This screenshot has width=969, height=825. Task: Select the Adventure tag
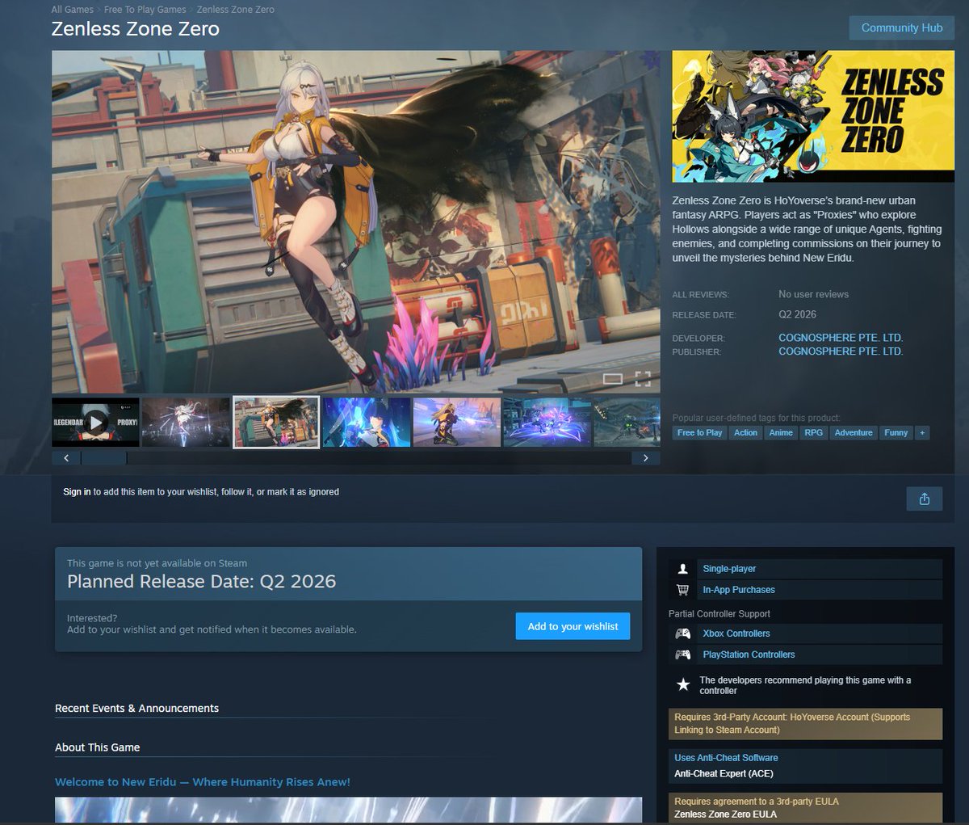tap(854, 433)
